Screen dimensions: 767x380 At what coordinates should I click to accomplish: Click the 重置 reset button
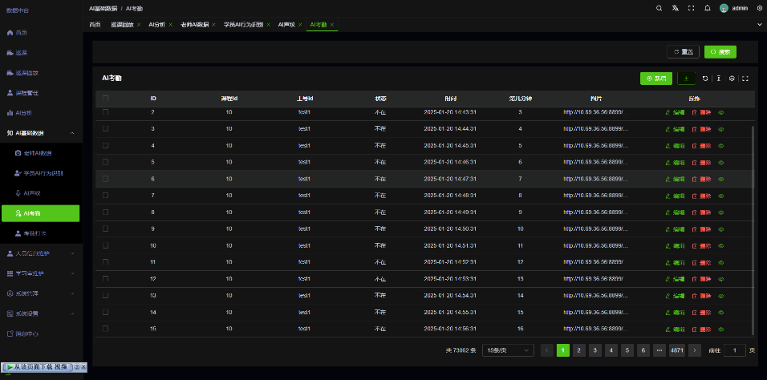pyautogui.click(x=683, y=51)
